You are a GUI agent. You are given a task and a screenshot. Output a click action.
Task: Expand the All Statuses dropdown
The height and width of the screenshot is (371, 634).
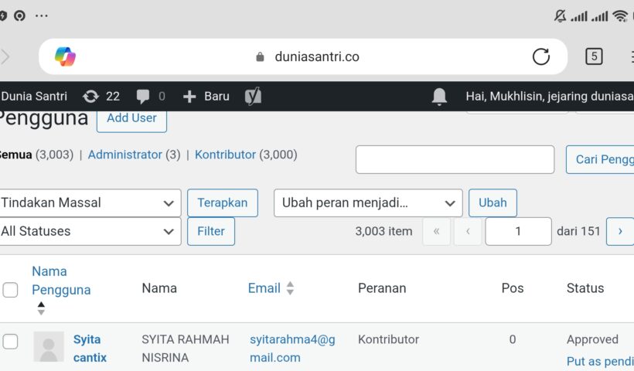(x=90, y=231)
